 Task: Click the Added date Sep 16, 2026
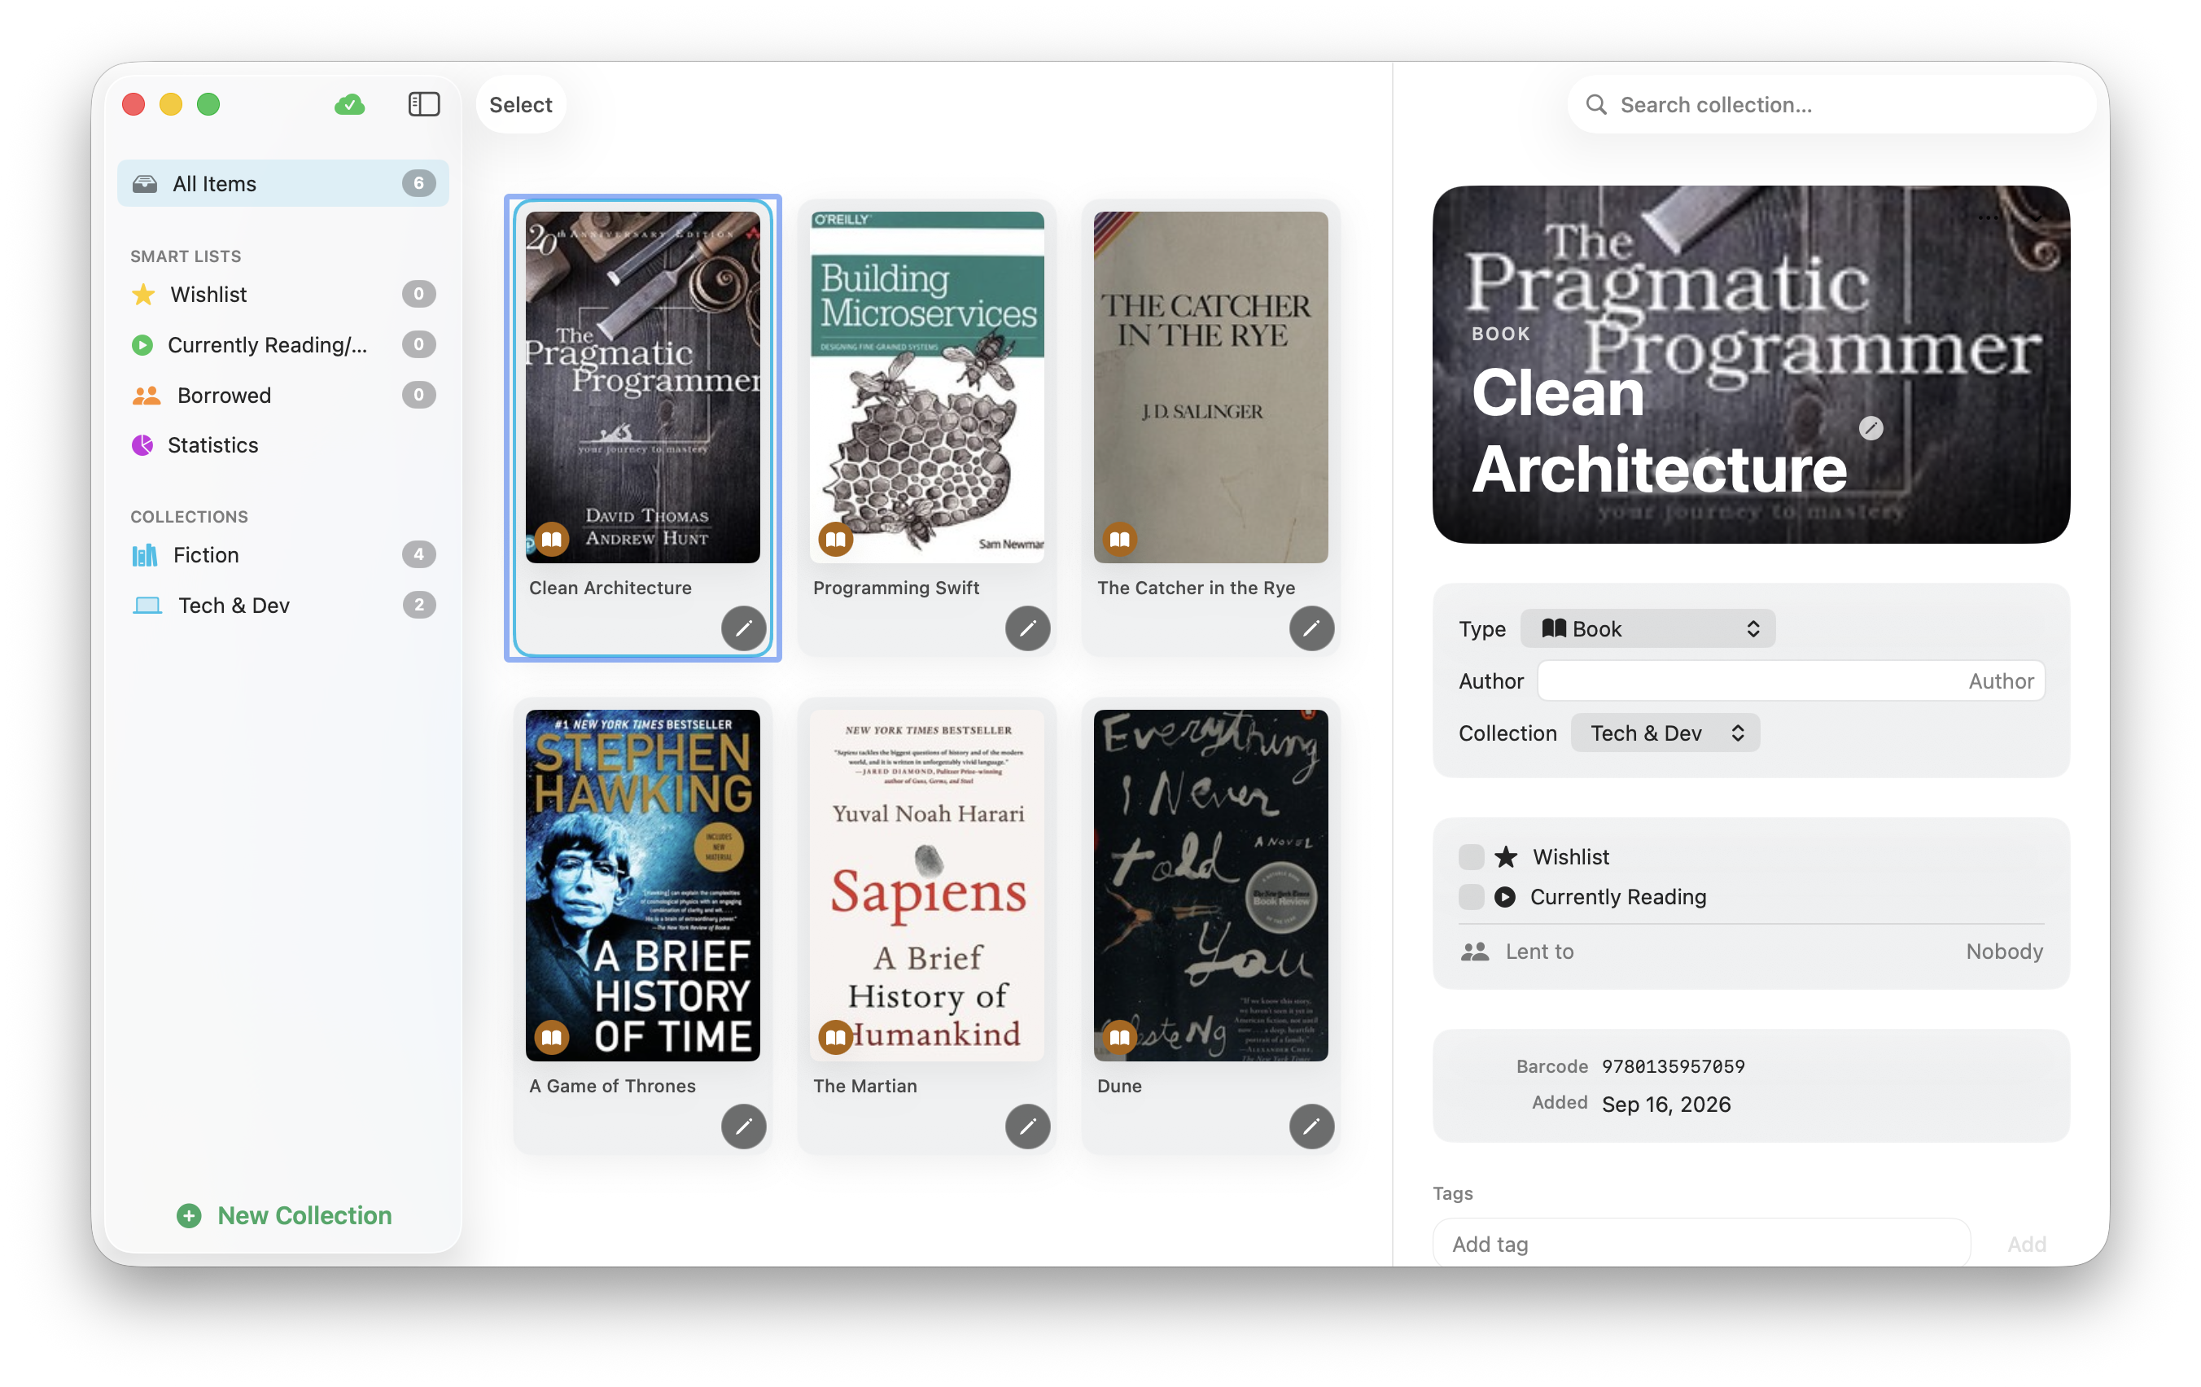pyautogui.click(x=1665, y=1104)
